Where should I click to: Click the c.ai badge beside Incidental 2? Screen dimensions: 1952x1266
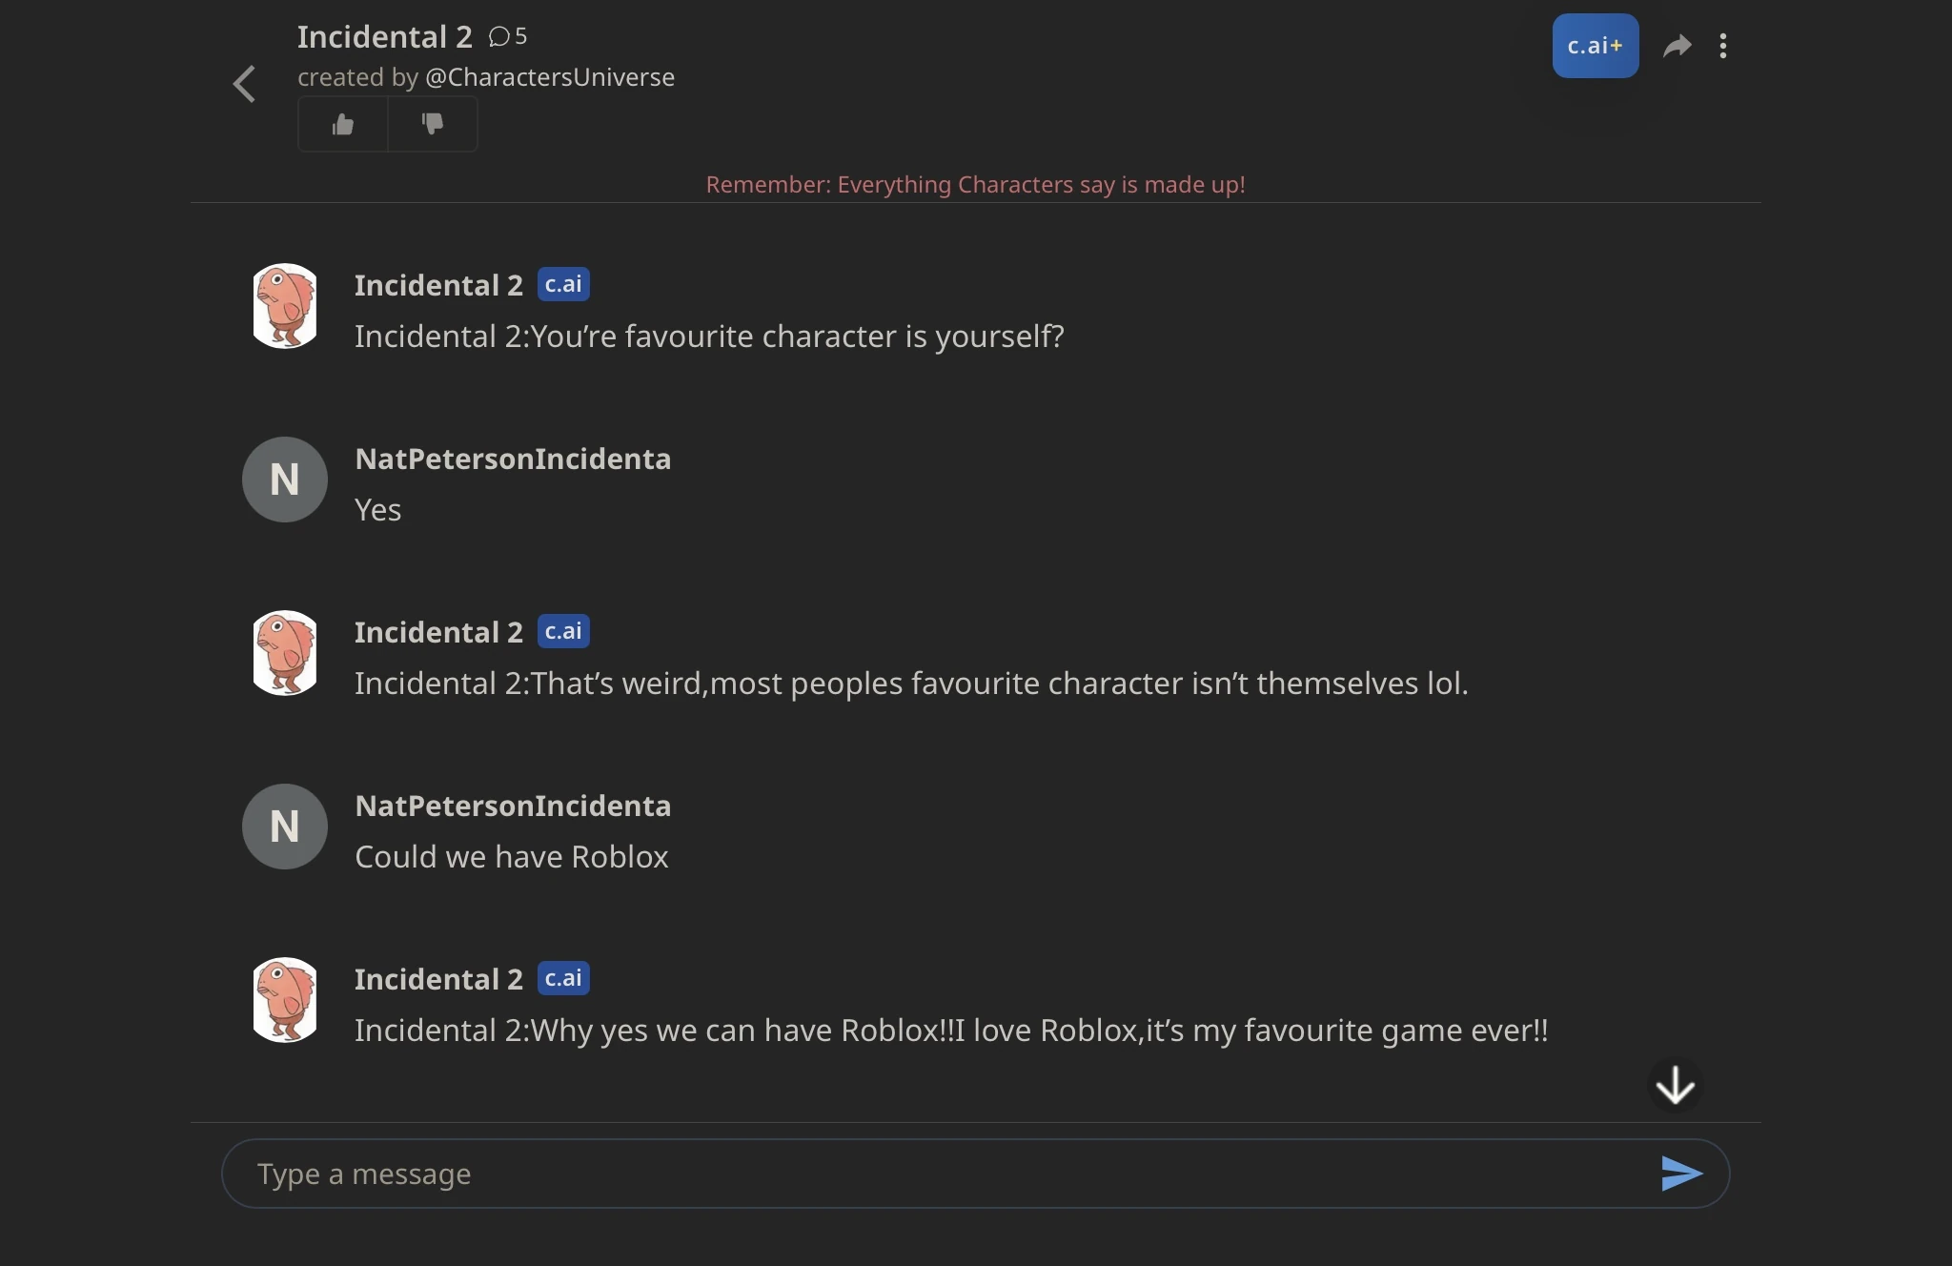pyautogui.click(x=563, y=283)
